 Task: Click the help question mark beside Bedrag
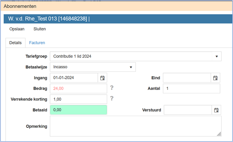[x=112, y=88]
